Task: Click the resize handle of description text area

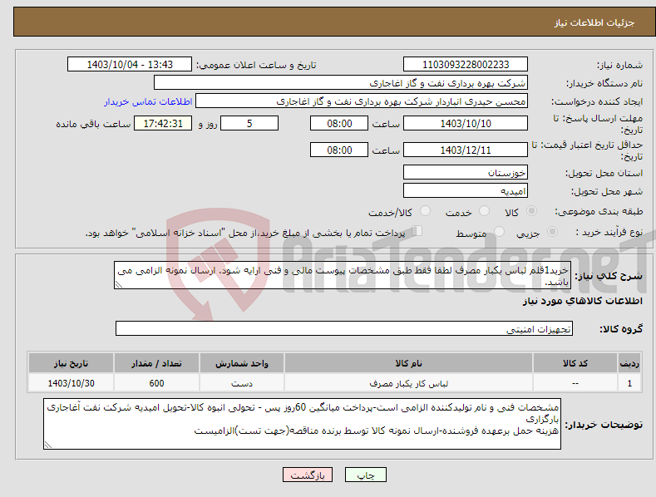Action: (118, 284)
